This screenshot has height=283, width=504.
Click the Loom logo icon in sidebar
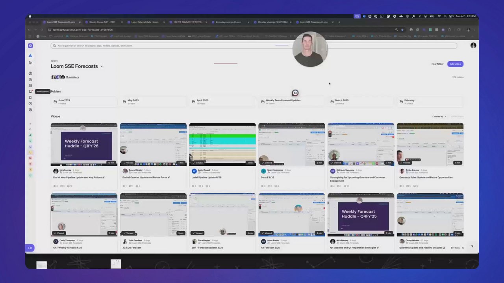(x=30, y=46)
